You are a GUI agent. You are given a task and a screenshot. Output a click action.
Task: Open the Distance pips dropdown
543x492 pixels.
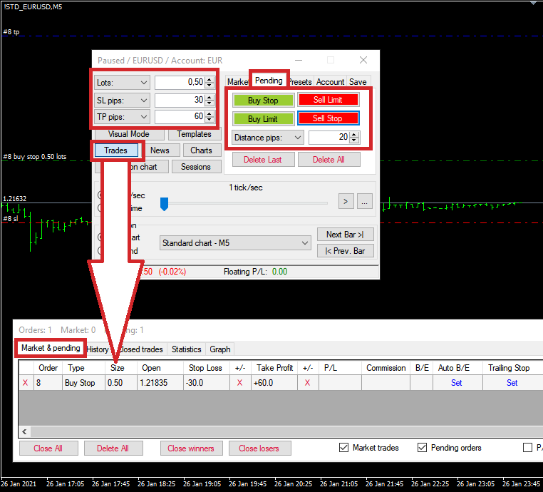[x=268, y=138]
